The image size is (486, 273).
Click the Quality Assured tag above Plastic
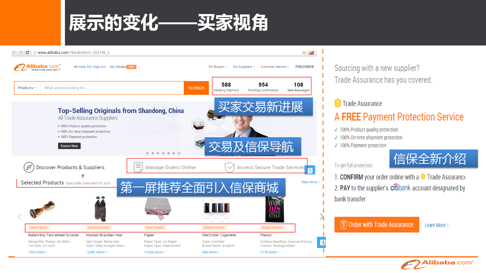272,227
